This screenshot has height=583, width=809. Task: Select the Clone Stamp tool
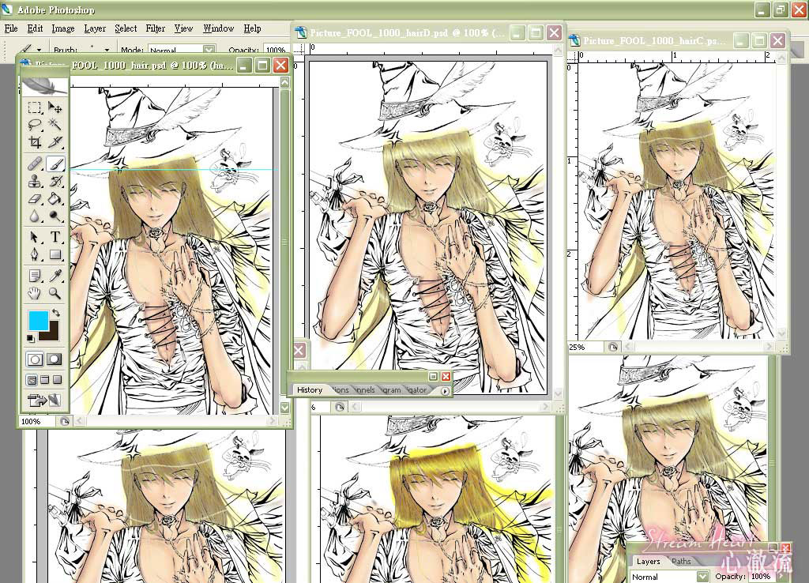click(35, 181)
